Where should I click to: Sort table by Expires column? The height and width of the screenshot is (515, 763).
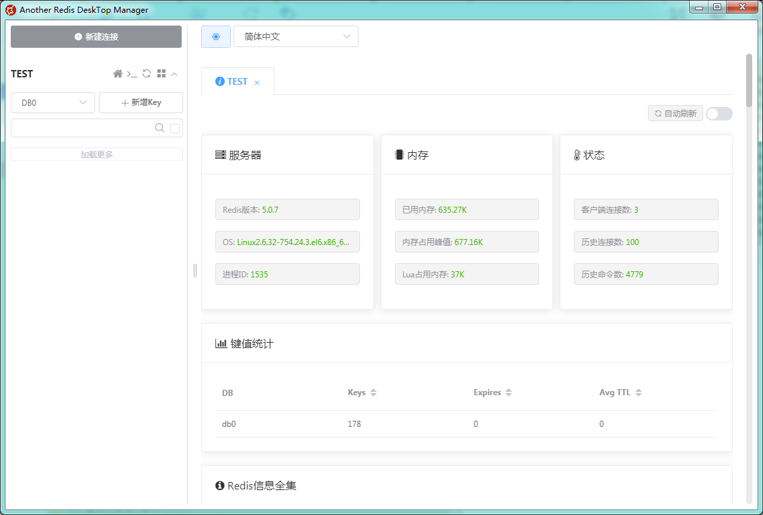coord(509,392)
